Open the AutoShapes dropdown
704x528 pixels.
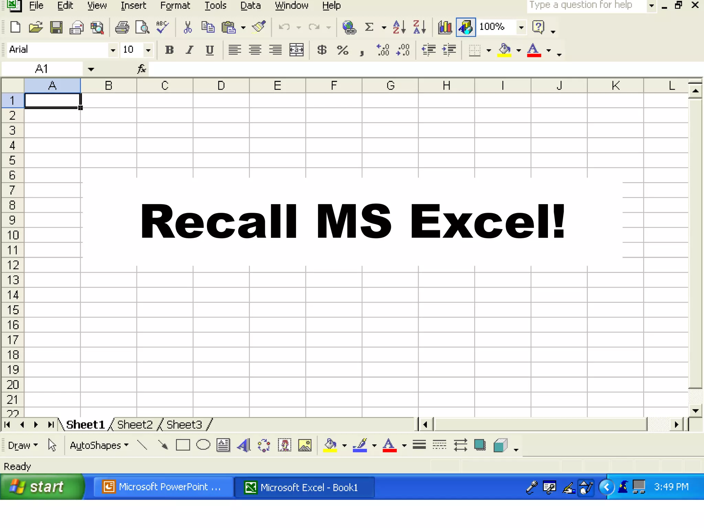99,445
